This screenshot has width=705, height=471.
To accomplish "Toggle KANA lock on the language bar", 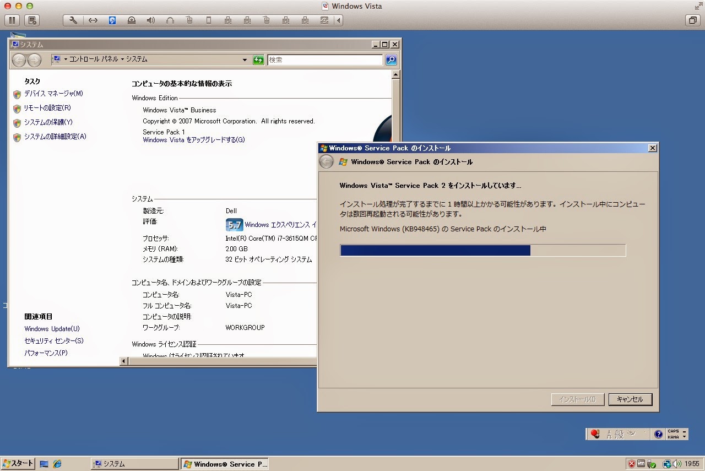I will (673, 437).
